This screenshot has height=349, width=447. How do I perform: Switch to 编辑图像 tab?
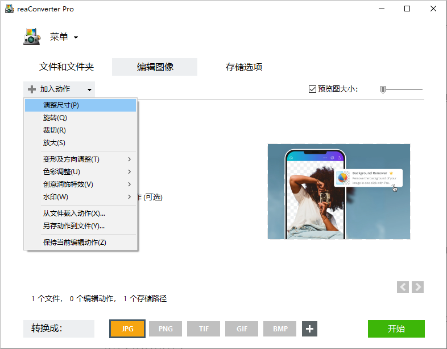point(155,67)
